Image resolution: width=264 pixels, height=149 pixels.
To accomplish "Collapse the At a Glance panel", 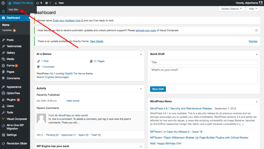I will point(141,54).
